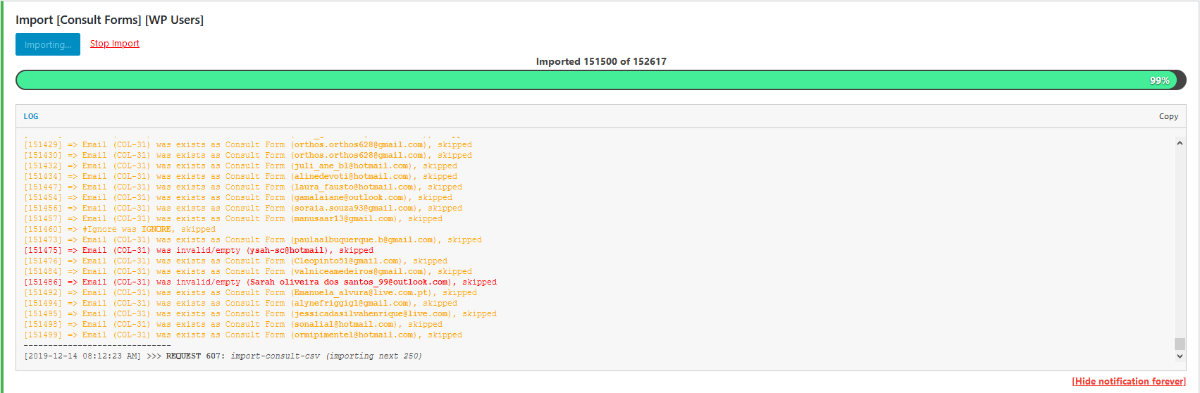Click the Import [Consult Forms] [WP Users] heading
The height and width of the screenshot is (393, 1200).
109,20
